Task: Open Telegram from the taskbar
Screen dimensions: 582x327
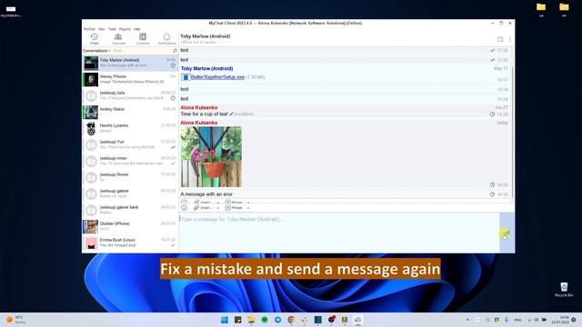Action: [x=277, y=320]
